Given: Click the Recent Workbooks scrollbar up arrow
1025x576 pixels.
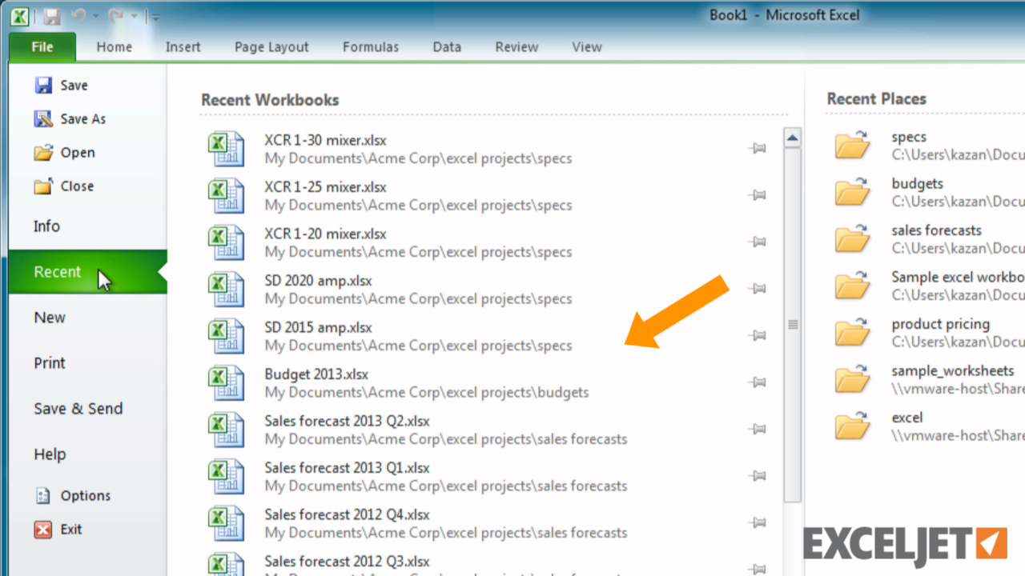Looking at the screenshot, I should (793, 138).
